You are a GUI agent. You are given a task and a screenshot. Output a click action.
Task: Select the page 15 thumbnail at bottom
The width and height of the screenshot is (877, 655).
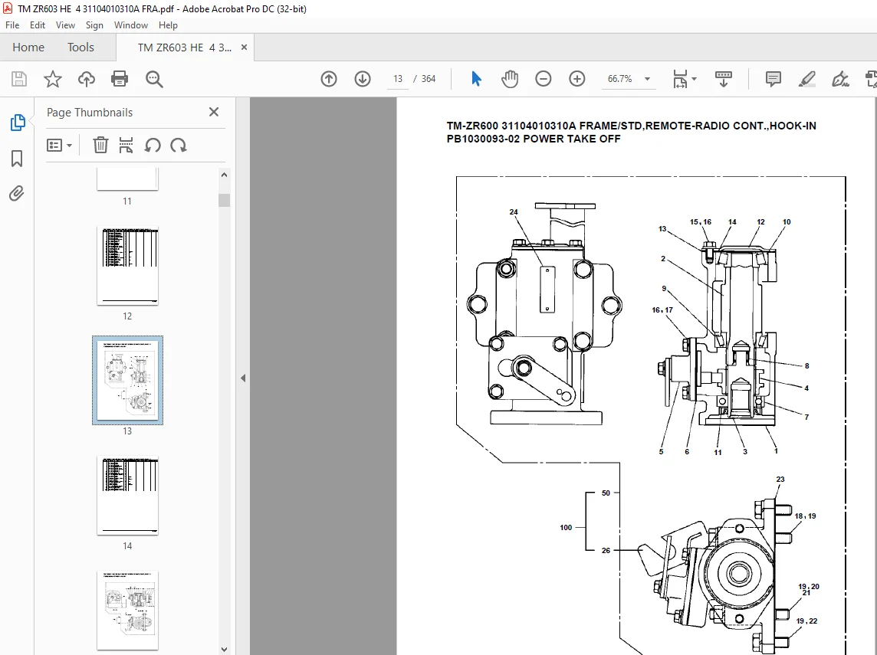point(127,611)
